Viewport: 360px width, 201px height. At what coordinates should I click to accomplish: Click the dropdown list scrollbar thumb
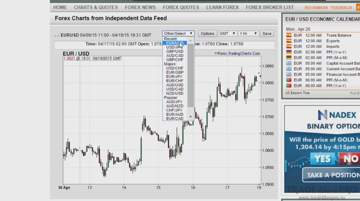point(191,75)
